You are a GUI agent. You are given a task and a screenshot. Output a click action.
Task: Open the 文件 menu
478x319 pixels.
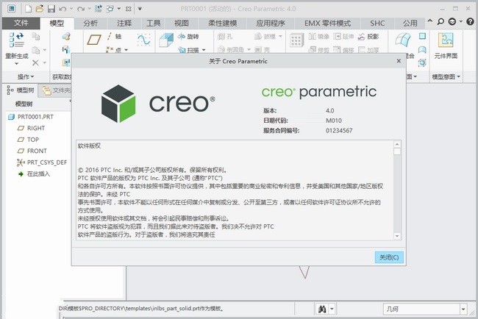click(21, 23)
